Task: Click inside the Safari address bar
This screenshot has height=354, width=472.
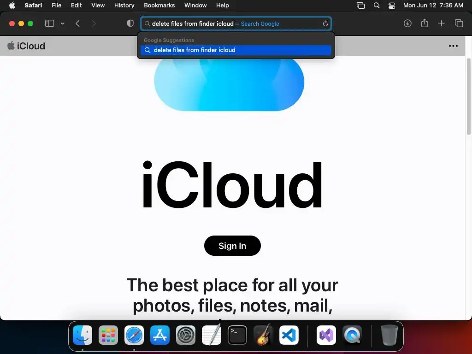Action: (x=236, y=24)
